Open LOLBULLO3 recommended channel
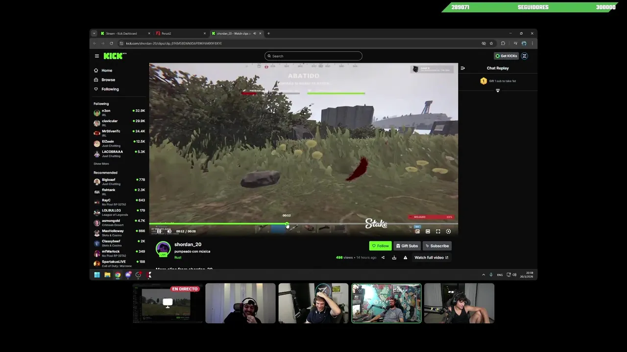The height and width of the screenshot is (352, 627). point(120,212)
